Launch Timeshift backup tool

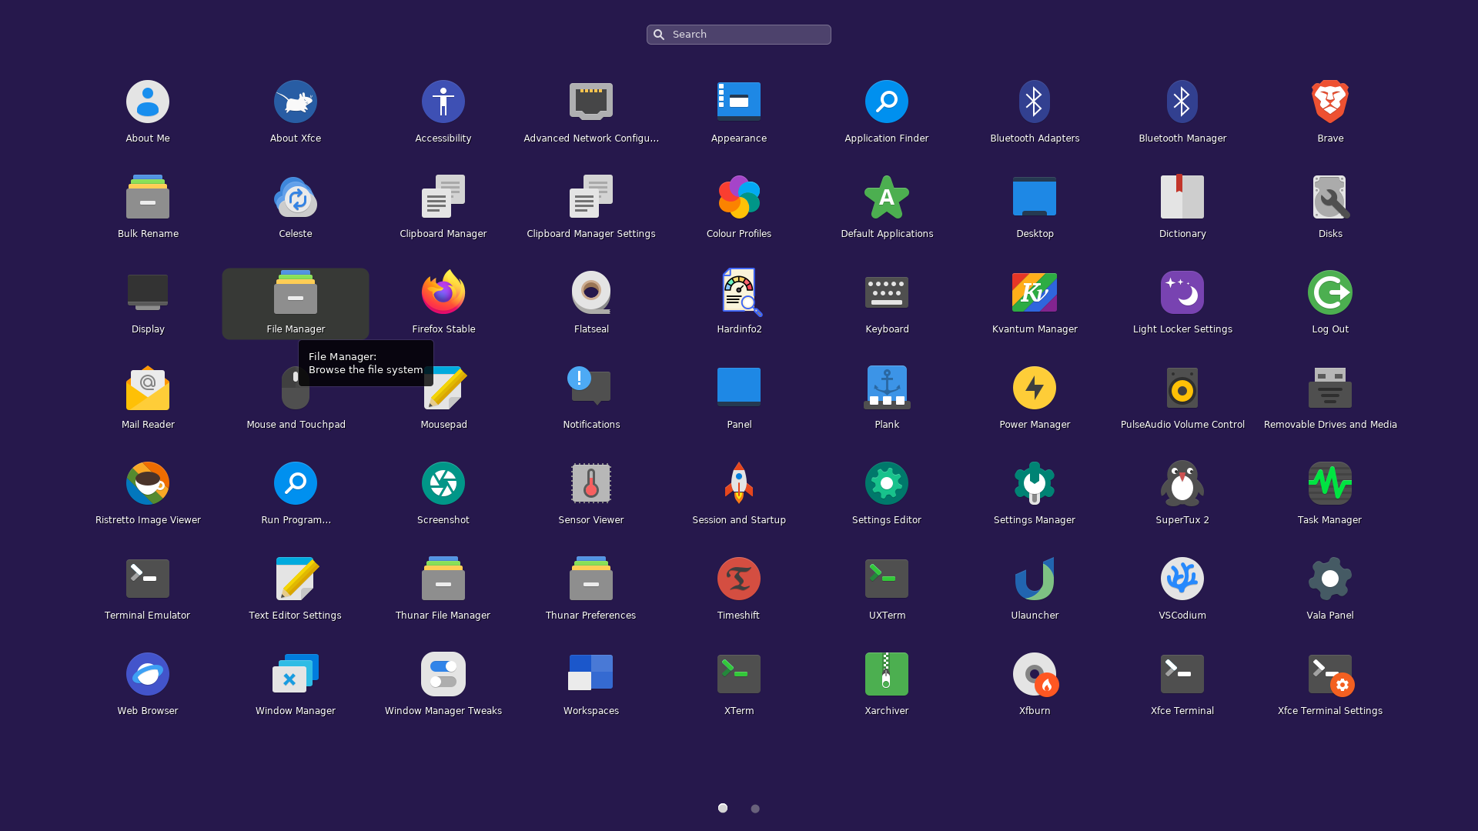tap(739, 589)
